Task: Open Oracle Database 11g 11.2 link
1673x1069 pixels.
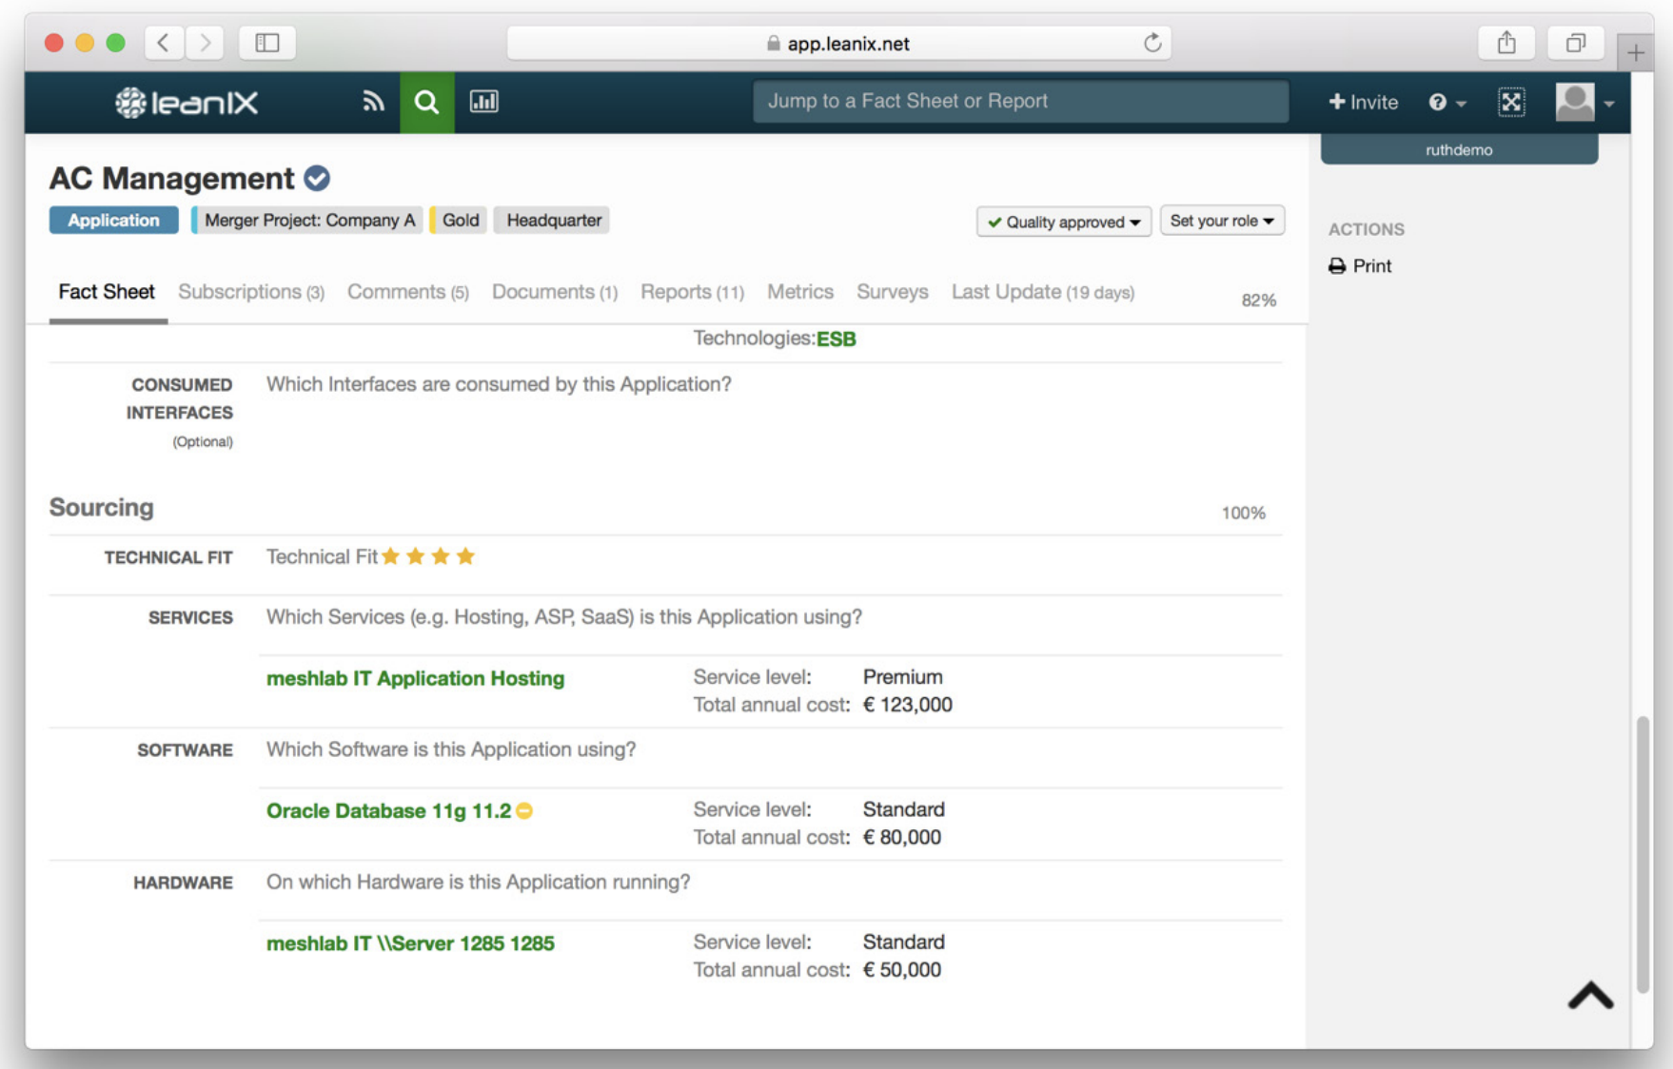Action: (x=388, y=810)
